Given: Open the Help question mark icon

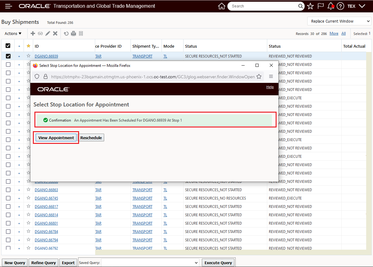Looking at the screenshot, I should (x=340, y=6).
